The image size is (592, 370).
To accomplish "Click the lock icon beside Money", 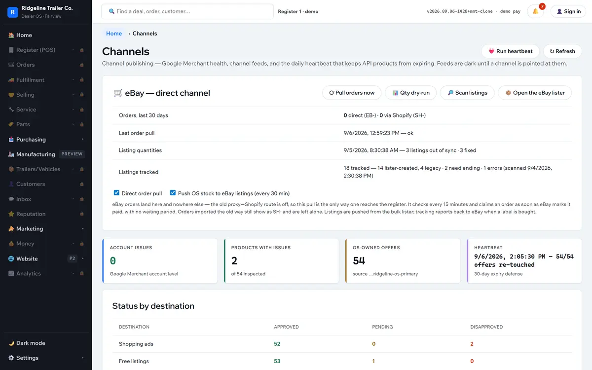I will 81,244.
